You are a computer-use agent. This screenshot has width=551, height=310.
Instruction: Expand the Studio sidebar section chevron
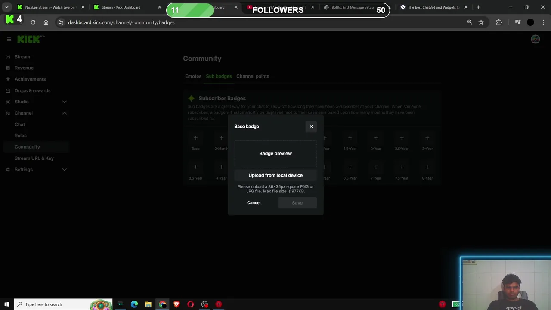pyautogui.click(x=64, y=102)
